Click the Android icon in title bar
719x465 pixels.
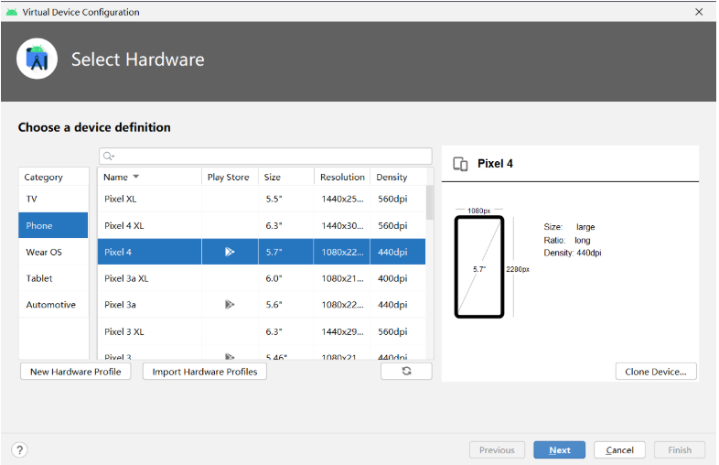coord(12,12)
